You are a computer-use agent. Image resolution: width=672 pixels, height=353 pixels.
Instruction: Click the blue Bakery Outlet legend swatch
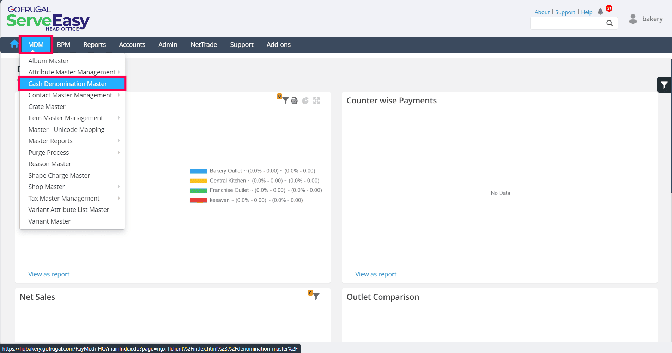(198, 171)
